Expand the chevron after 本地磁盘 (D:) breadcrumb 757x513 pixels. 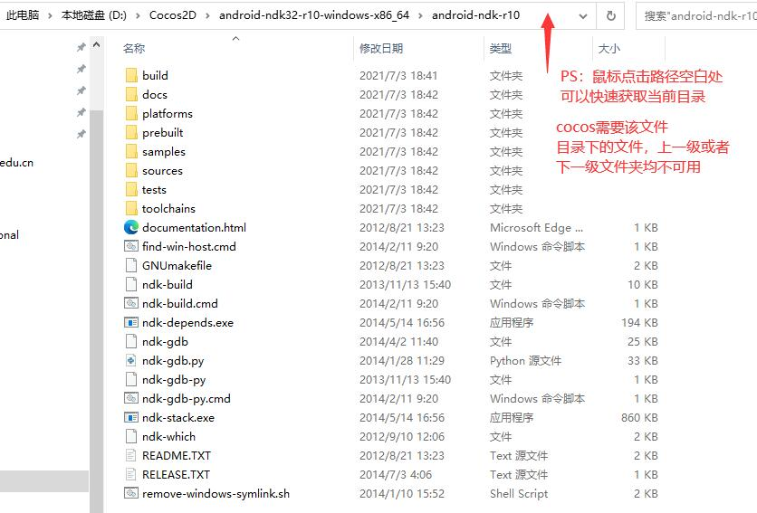tap(138, 16)
